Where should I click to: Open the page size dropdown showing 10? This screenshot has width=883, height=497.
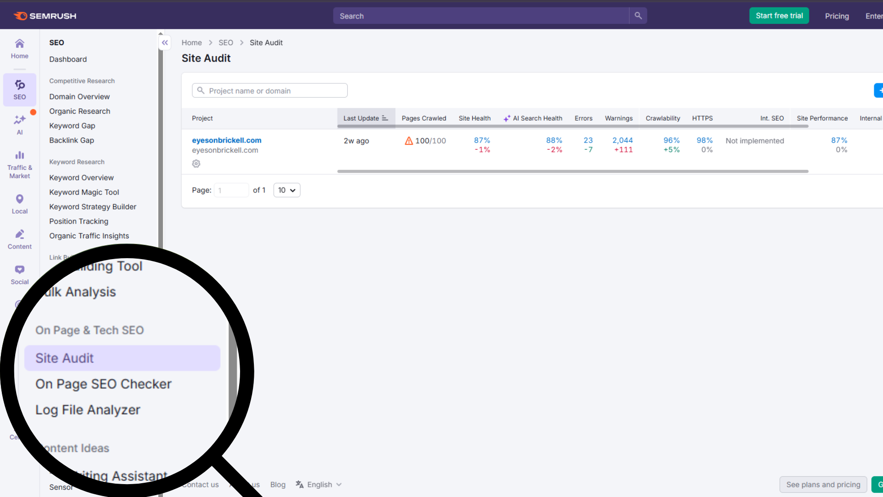[287, 190]
